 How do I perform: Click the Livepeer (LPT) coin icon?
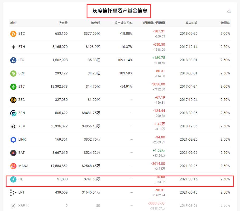(x=13, y=192)
